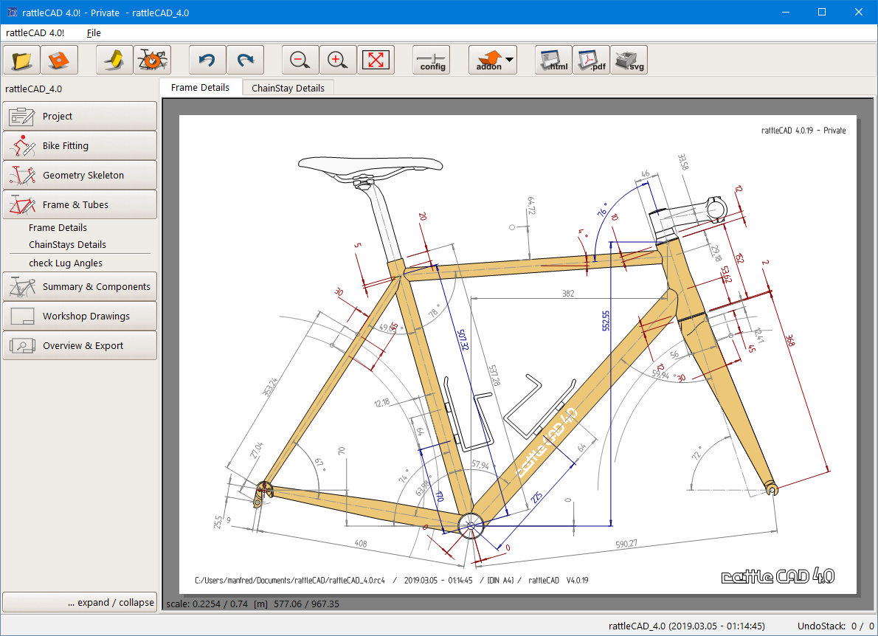The height and width of the screenshot is (636, 878).
Task: Expand the Summary & Components section
Action: point(80,287)
